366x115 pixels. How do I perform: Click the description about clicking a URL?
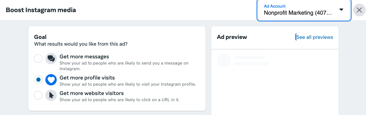coord(119,99)
